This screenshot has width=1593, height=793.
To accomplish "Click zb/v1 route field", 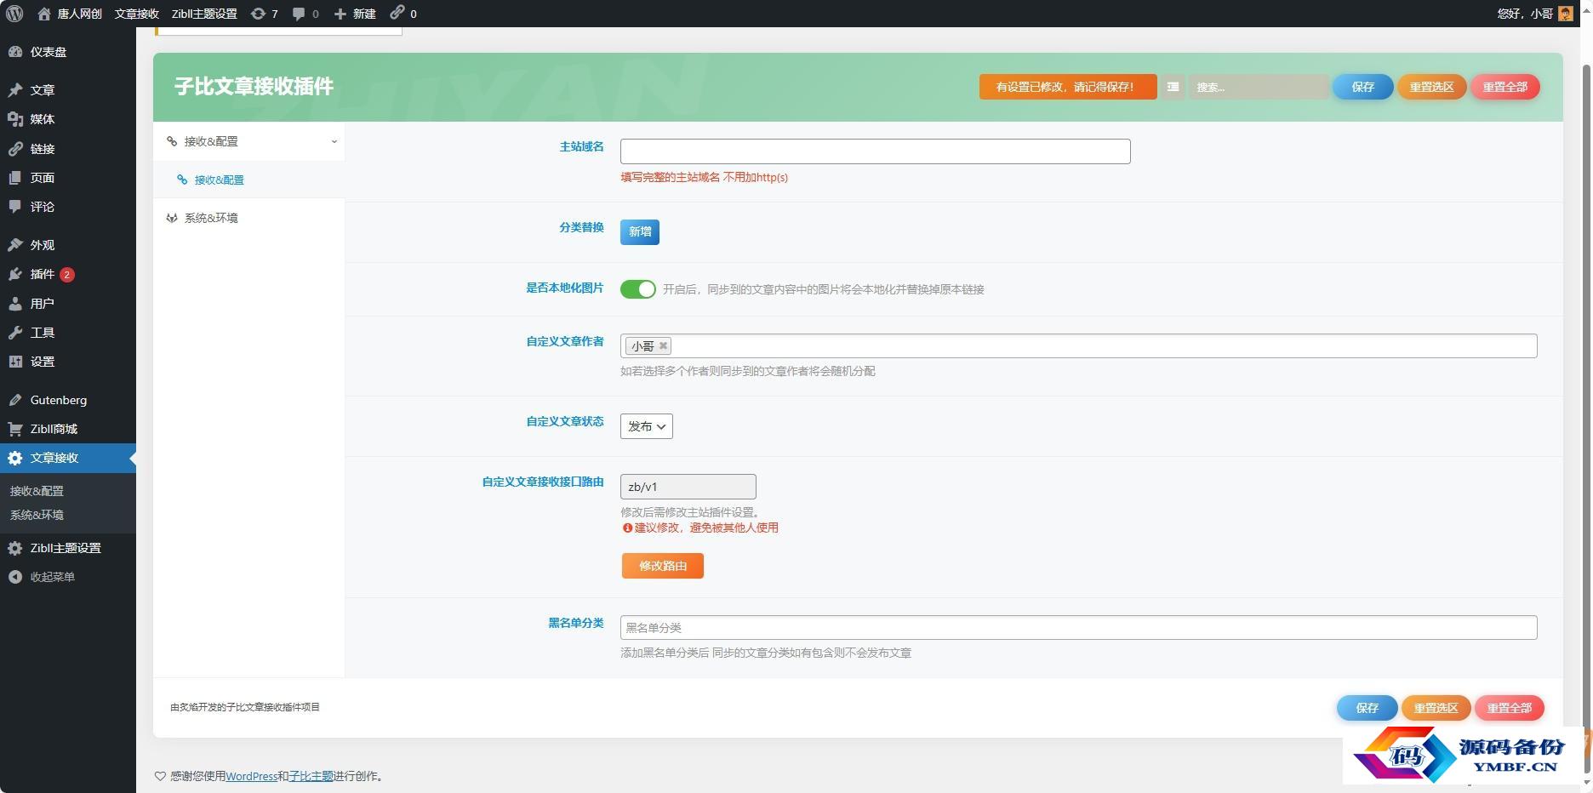I will (x=688, y=487).
